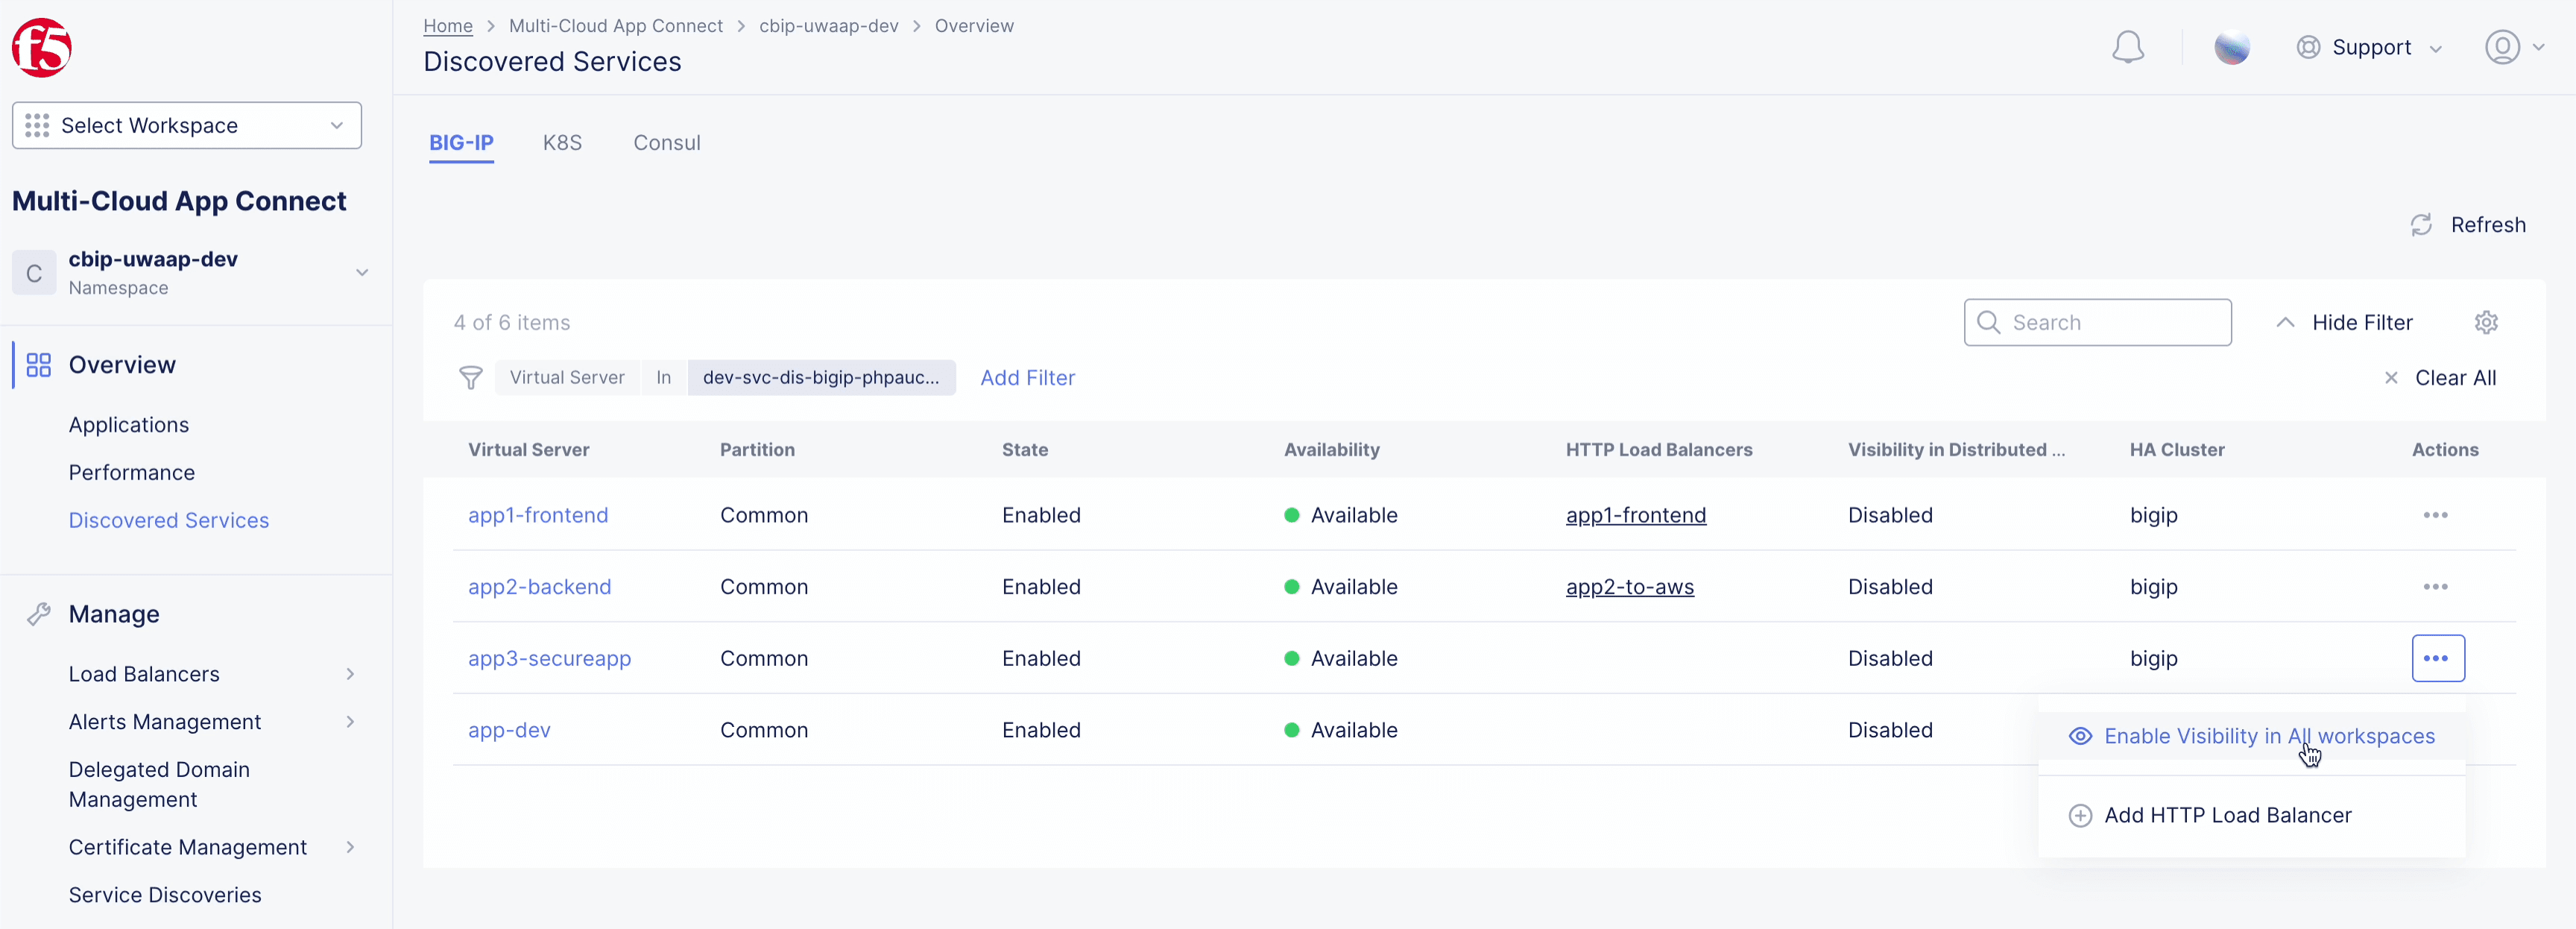This screenshot has height=929, width=2576.
Task: Open the app1-frontend virtual server link
Action: [x=538, y=515]
